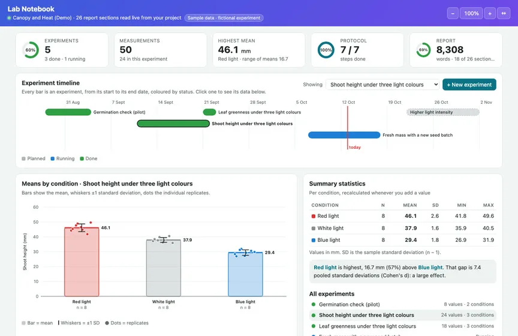
Task: Click the 46.1 label beside the red bar
Action: 106,228
